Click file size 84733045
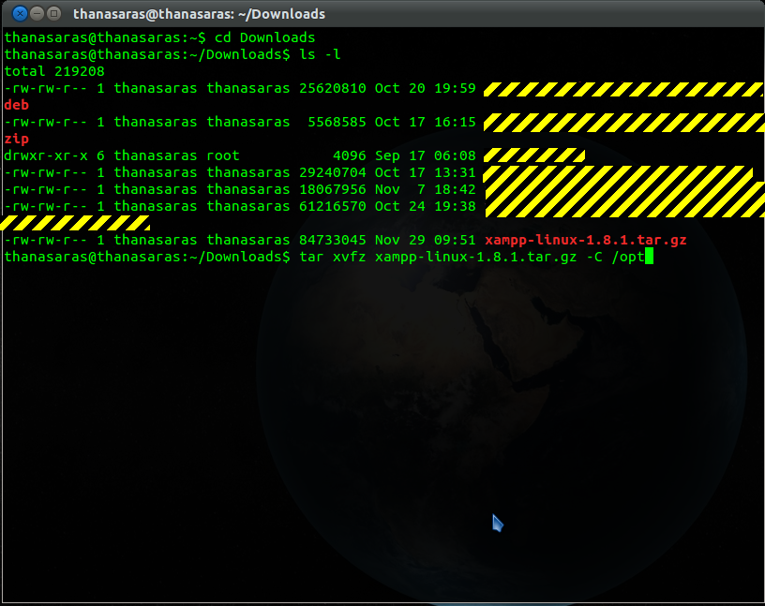 coord(332,240)
